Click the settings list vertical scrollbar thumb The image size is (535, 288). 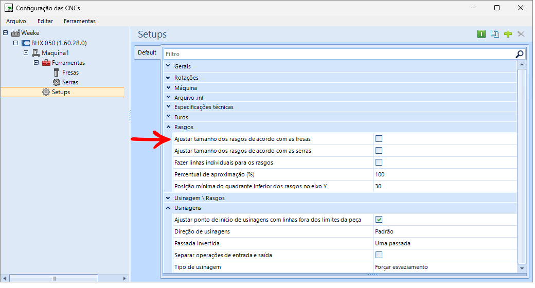(x=522, y=166)
